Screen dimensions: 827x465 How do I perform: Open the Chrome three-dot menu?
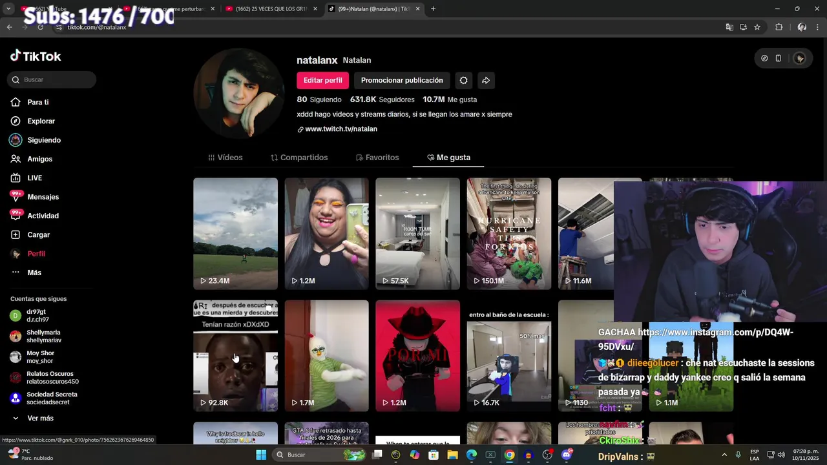point(818,27)
